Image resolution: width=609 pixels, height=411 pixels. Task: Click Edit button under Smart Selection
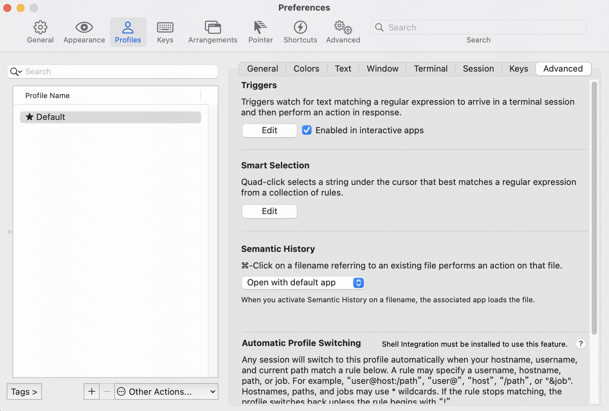point(269,211)
